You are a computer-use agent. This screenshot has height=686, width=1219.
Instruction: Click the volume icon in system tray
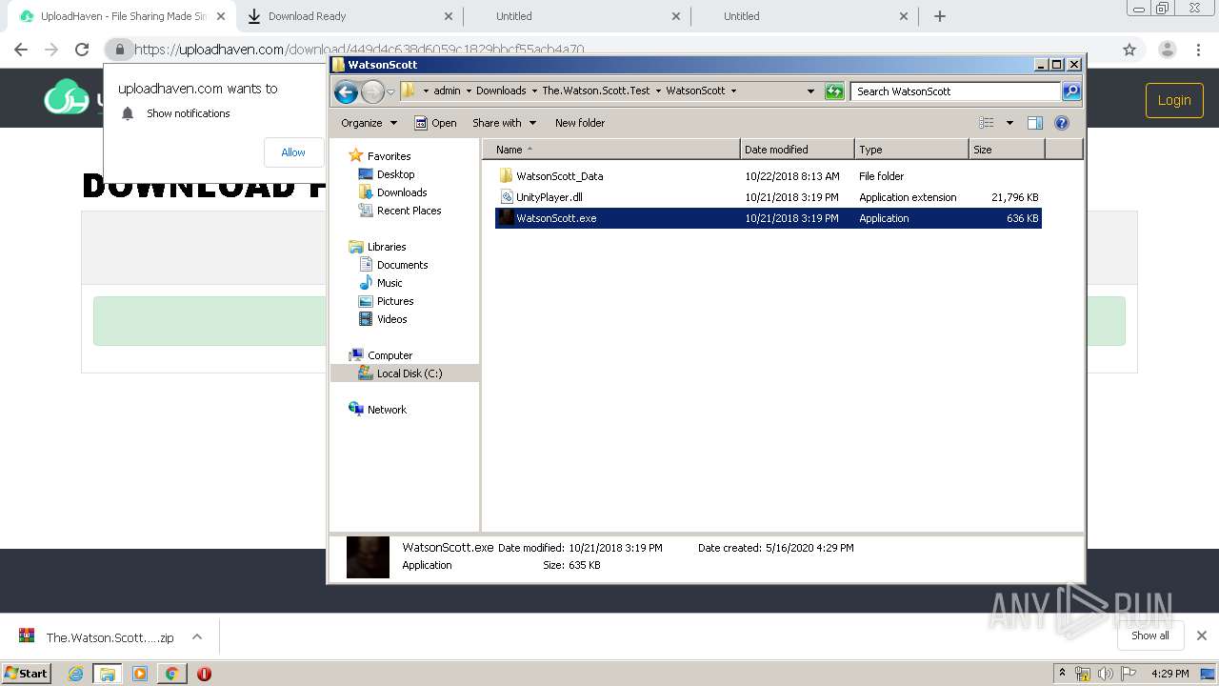coord(1105,674)
